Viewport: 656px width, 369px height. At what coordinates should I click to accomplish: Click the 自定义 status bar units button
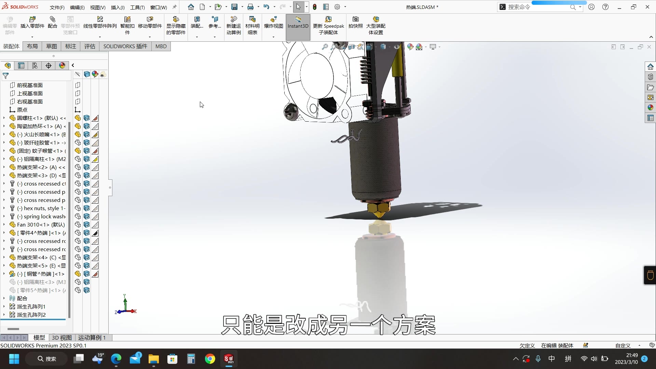point(623,345)
